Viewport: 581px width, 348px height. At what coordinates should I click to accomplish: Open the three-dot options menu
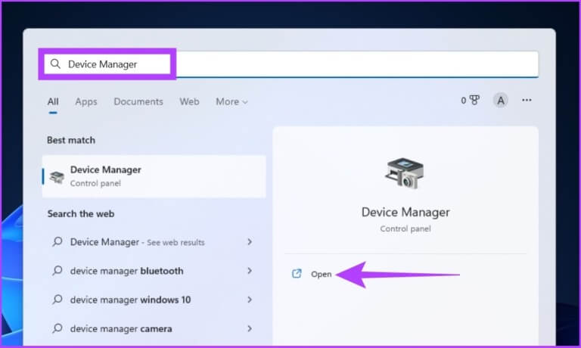pyautogui.click(x=527, y=100)
